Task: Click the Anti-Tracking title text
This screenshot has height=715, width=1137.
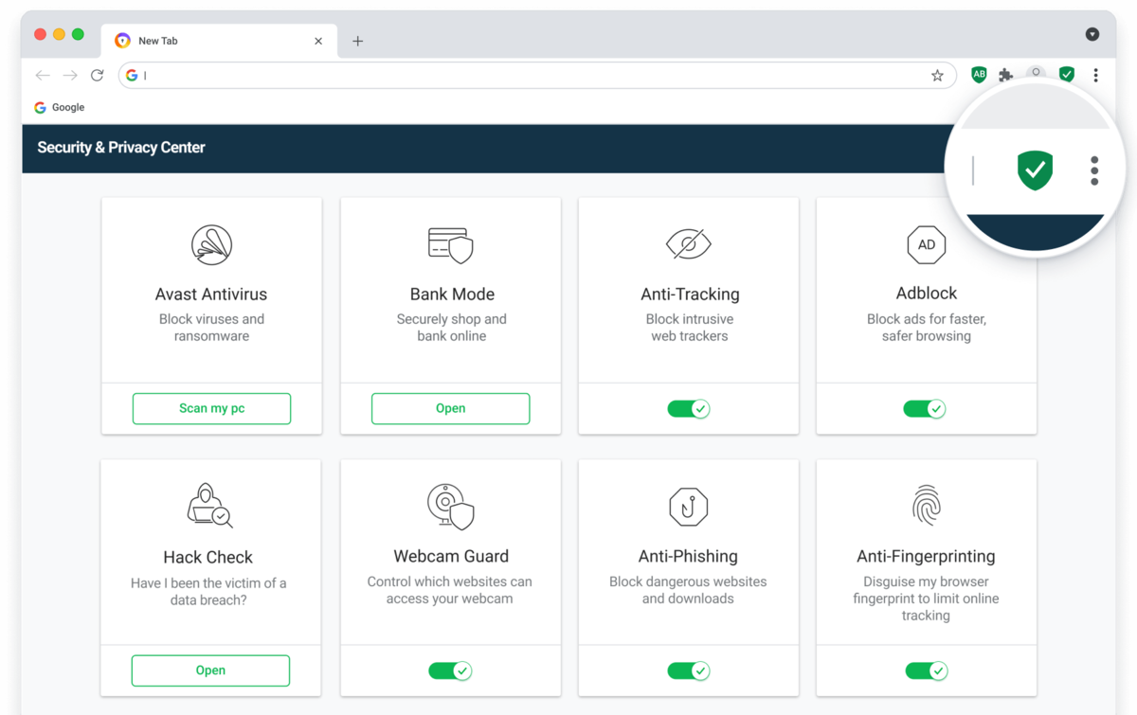Action: [690, 295]
